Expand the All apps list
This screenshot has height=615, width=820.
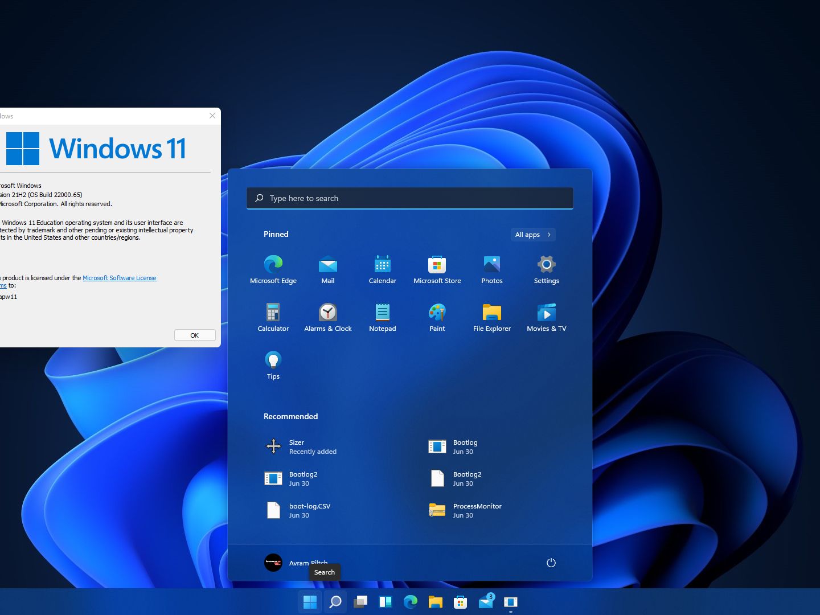(533, 235)
